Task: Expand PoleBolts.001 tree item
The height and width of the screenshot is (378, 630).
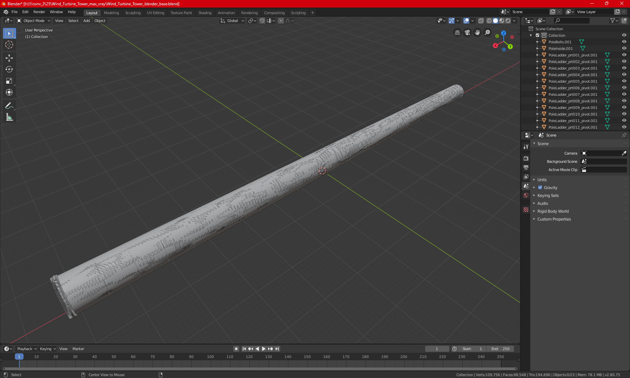Action: point(537,42)
